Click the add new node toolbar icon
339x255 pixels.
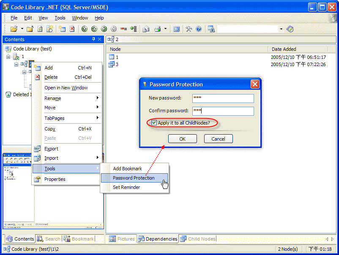[62, 29]
